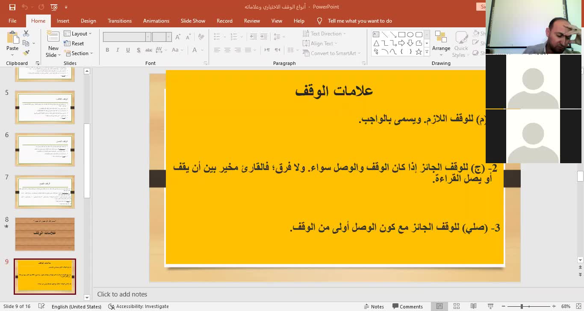The image size is (584, 311).
Task: Set right-to-left text direction
Action: coord(277,50)
